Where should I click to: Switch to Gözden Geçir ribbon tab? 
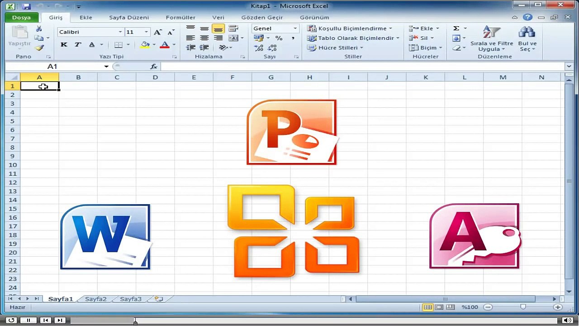tap(262, 18)
